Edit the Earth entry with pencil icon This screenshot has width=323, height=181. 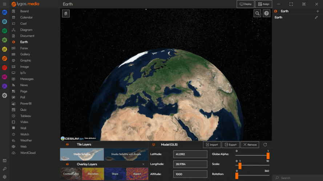click(x=316, y=17)
